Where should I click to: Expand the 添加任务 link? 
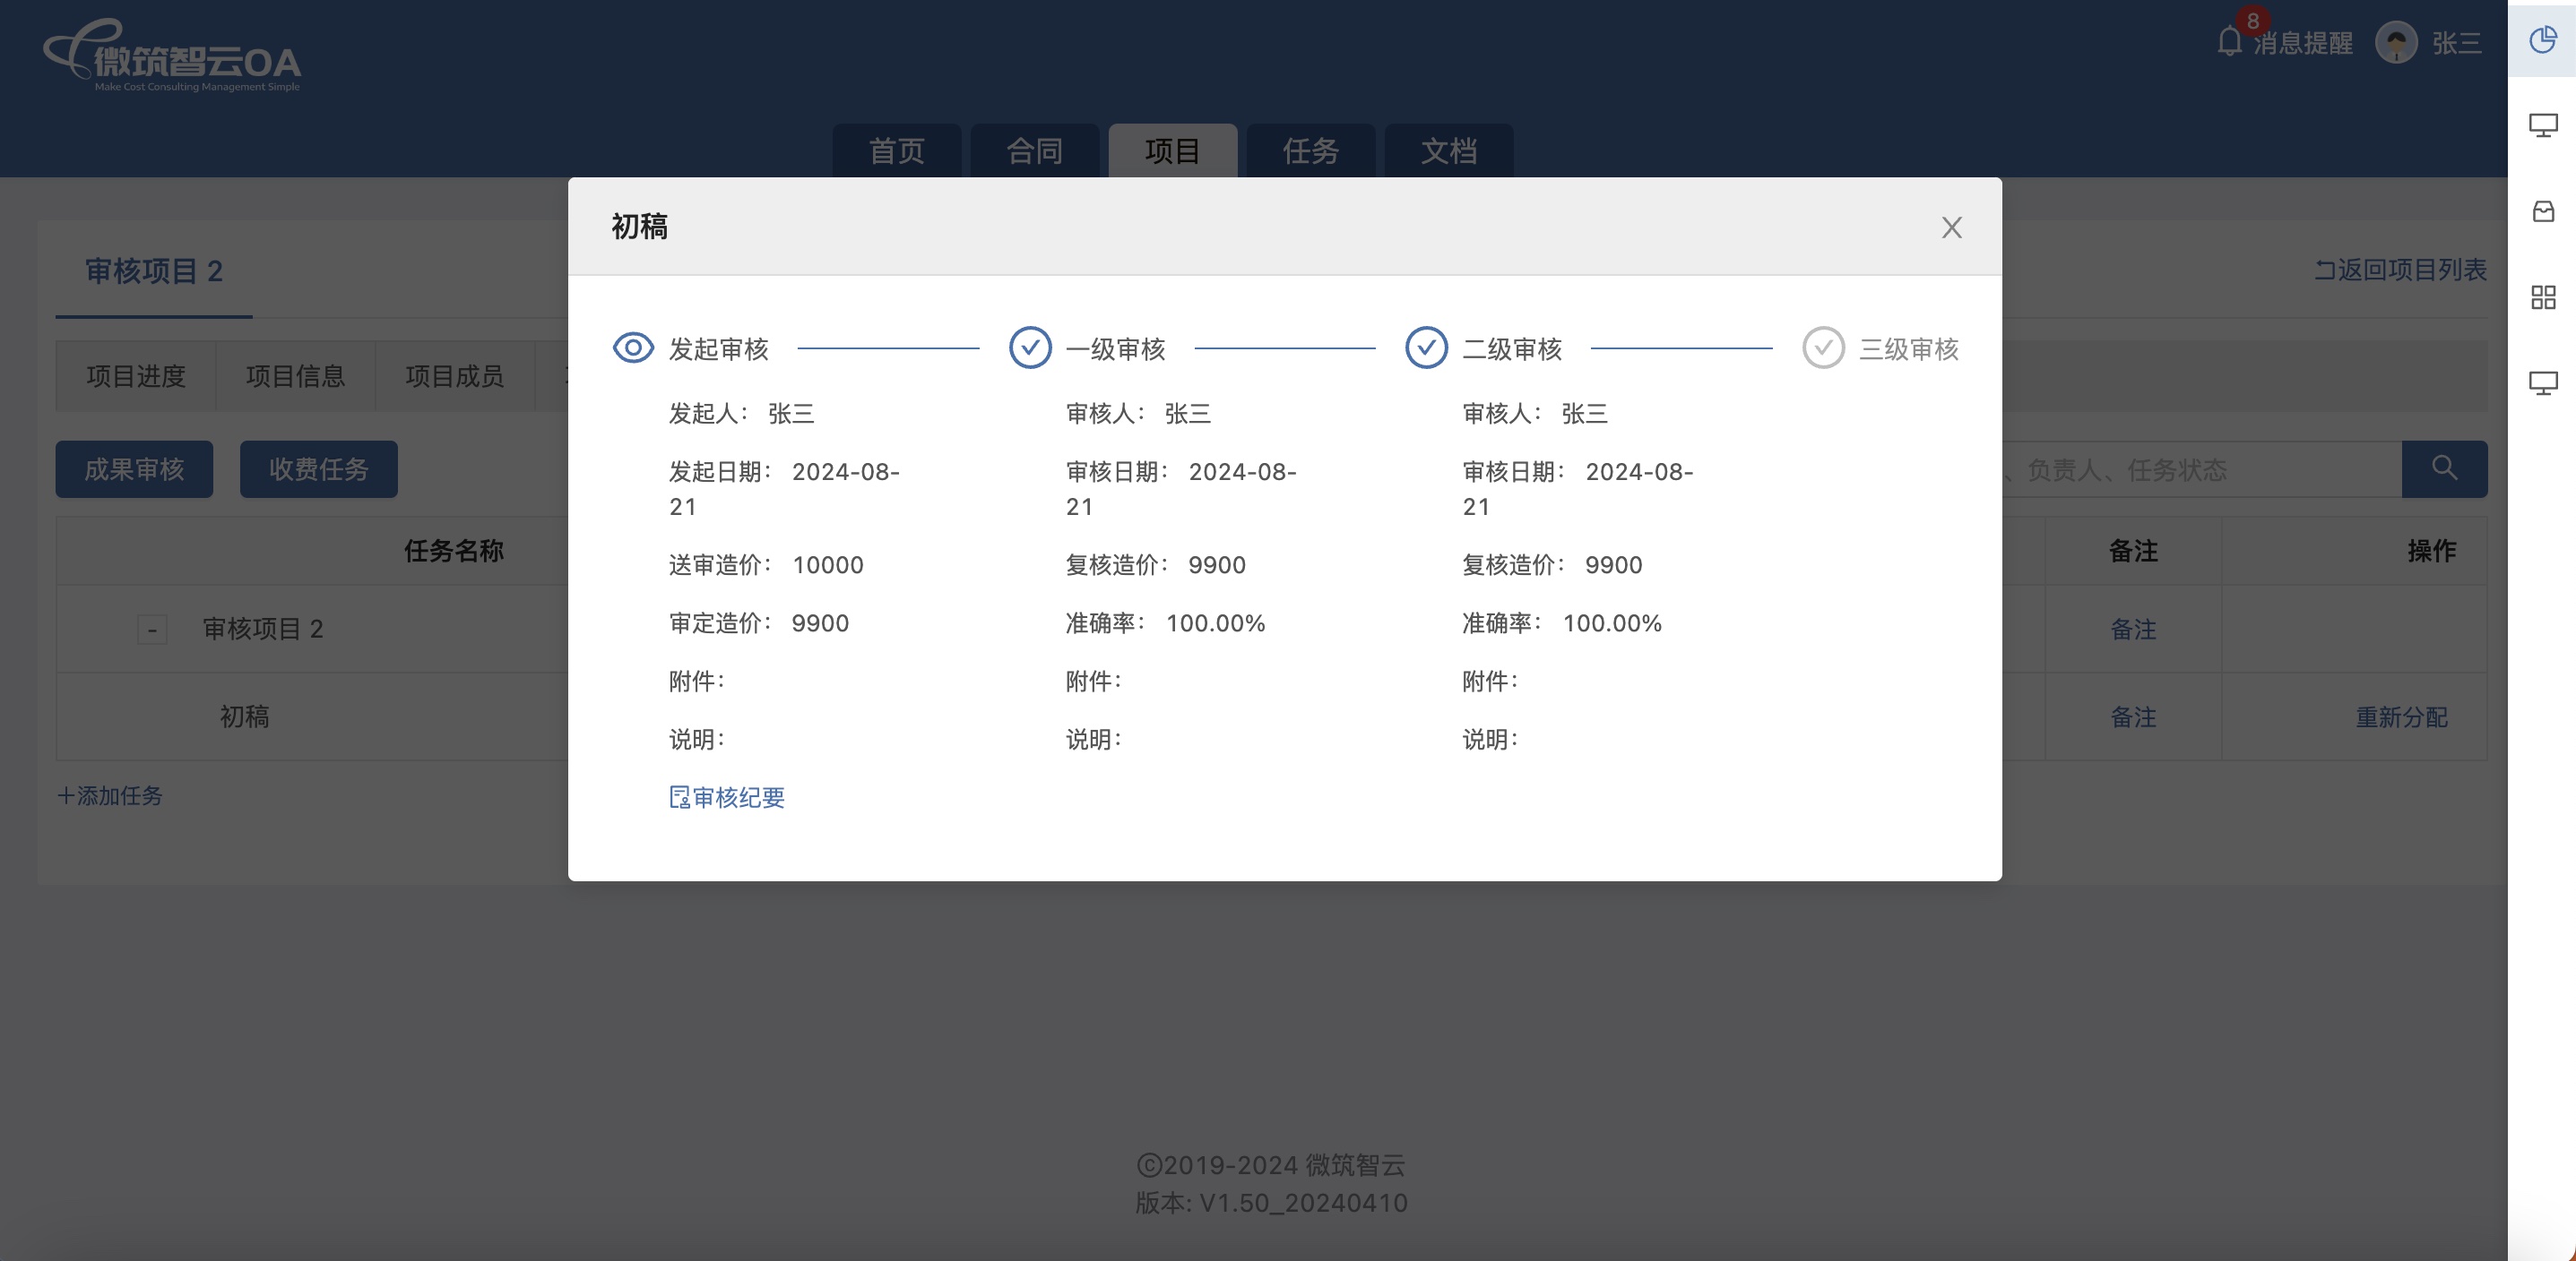pyautogui.click(x=110, y=795)
